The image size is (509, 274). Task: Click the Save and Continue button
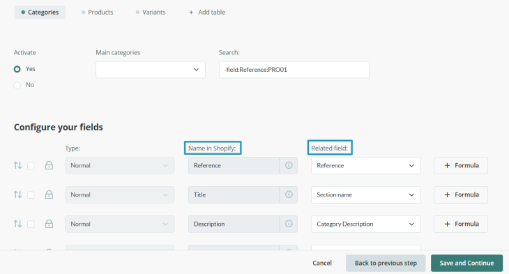466,263
